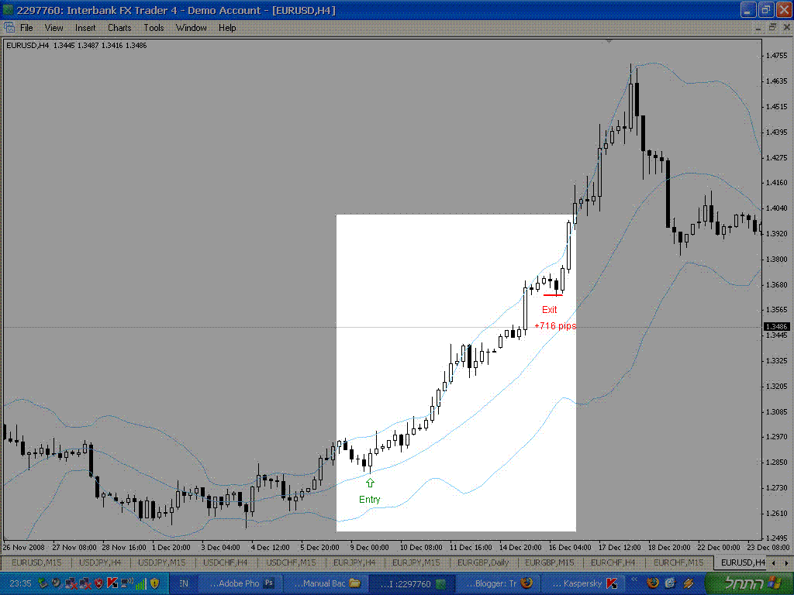
Task: Switch to the EURJPY,M15 chart tab
Action: point(416,562)
